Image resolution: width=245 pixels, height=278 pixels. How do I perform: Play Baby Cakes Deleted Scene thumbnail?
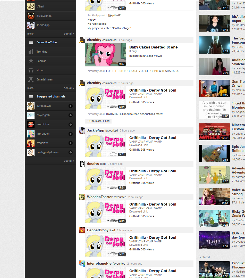pyautogui.click(x=106, y=55)
